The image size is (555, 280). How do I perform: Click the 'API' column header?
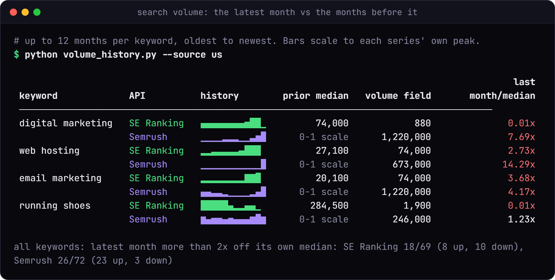[137, 96]
